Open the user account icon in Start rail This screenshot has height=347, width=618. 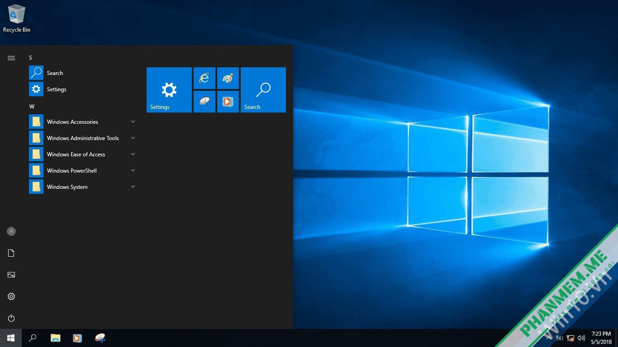pos(11,231)
